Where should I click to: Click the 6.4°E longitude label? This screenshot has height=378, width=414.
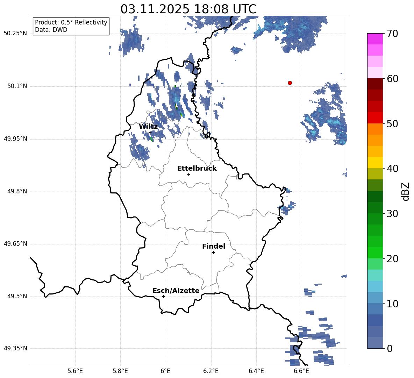[x=256, y=371]
